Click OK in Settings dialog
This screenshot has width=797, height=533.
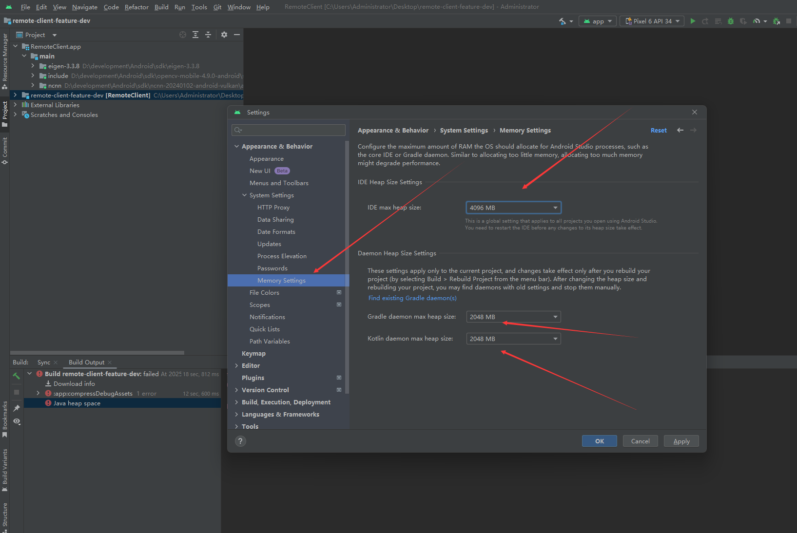(x=600, y=441)
